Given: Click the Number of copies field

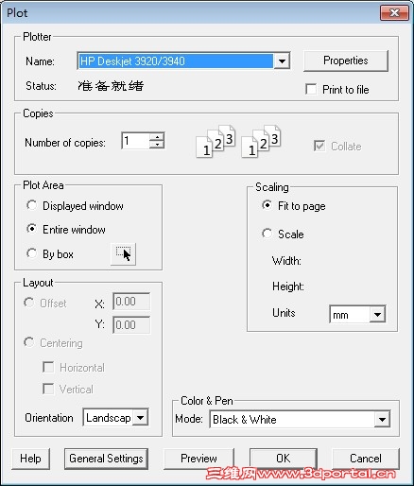Looking at the screenshot, I should tap(135, 141).
